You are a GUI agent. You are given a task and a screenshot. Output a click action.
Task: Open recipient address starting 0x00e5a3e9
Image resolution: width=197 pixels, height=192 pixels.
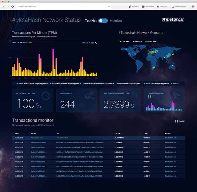[79, 162]
